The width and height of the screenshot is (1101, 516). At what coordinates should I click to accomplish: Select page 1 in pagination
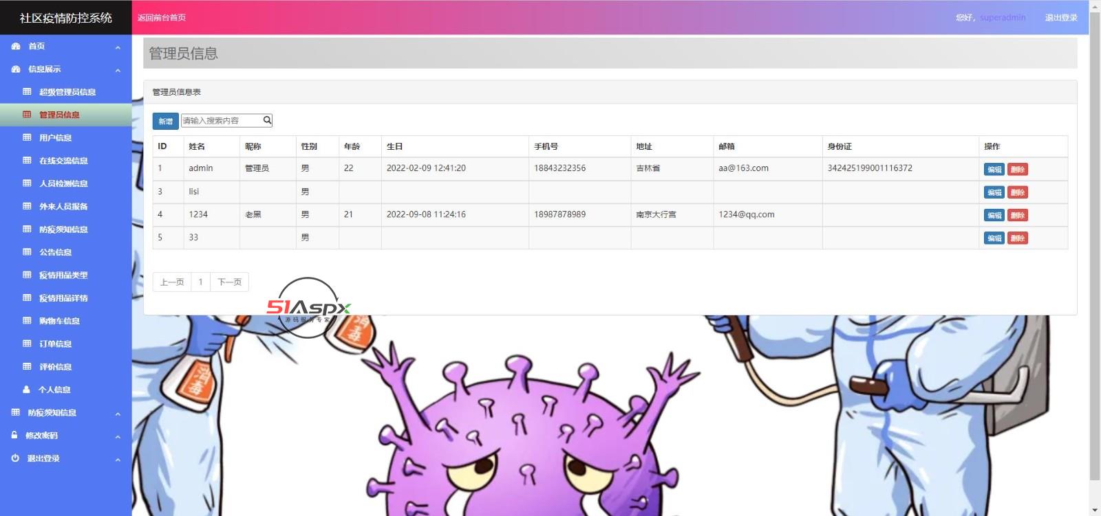tap(200, 282)
